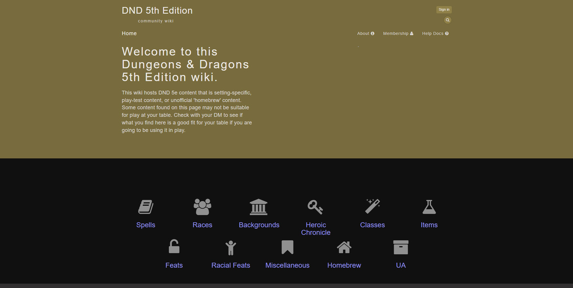Select the Home menu item
This screenshot has height=288, width=573.
click(129, 33)
